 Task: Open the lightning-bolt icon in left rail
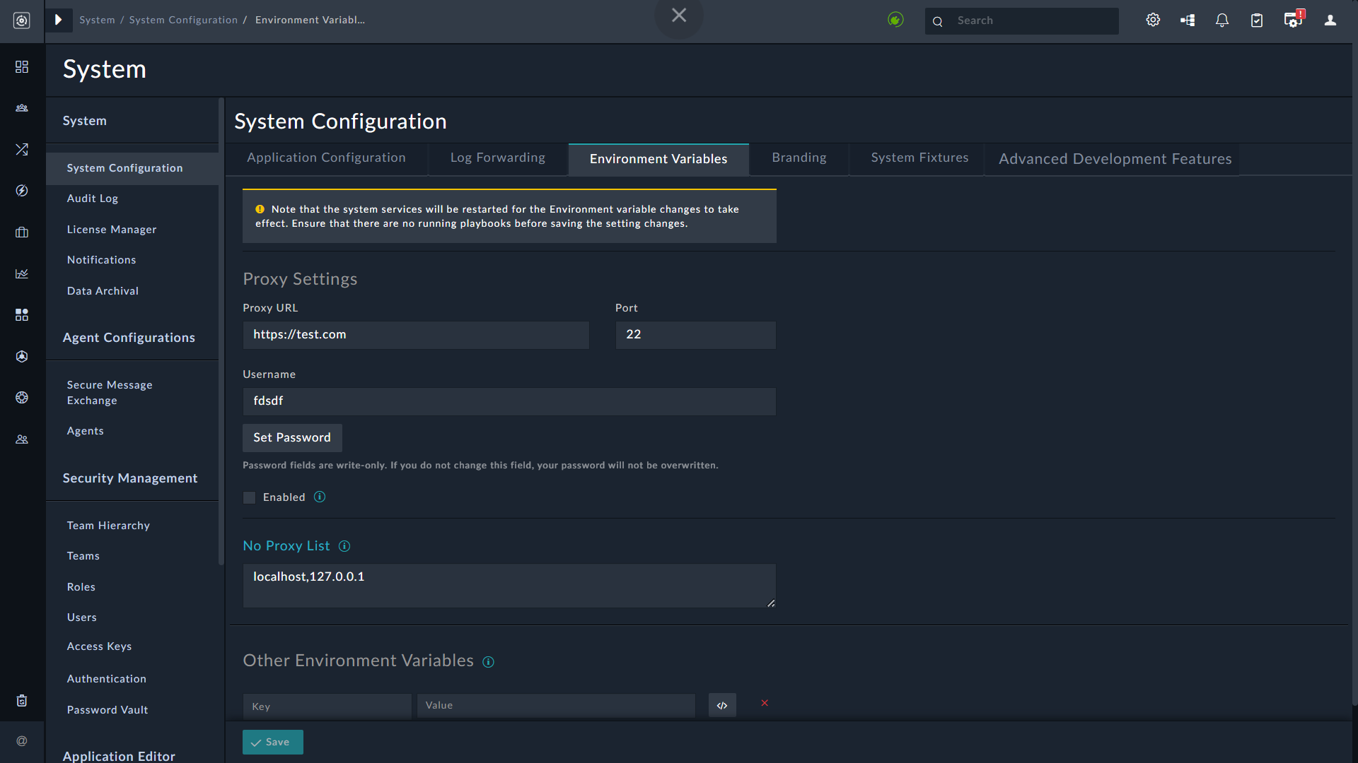[x=22, y=191]
